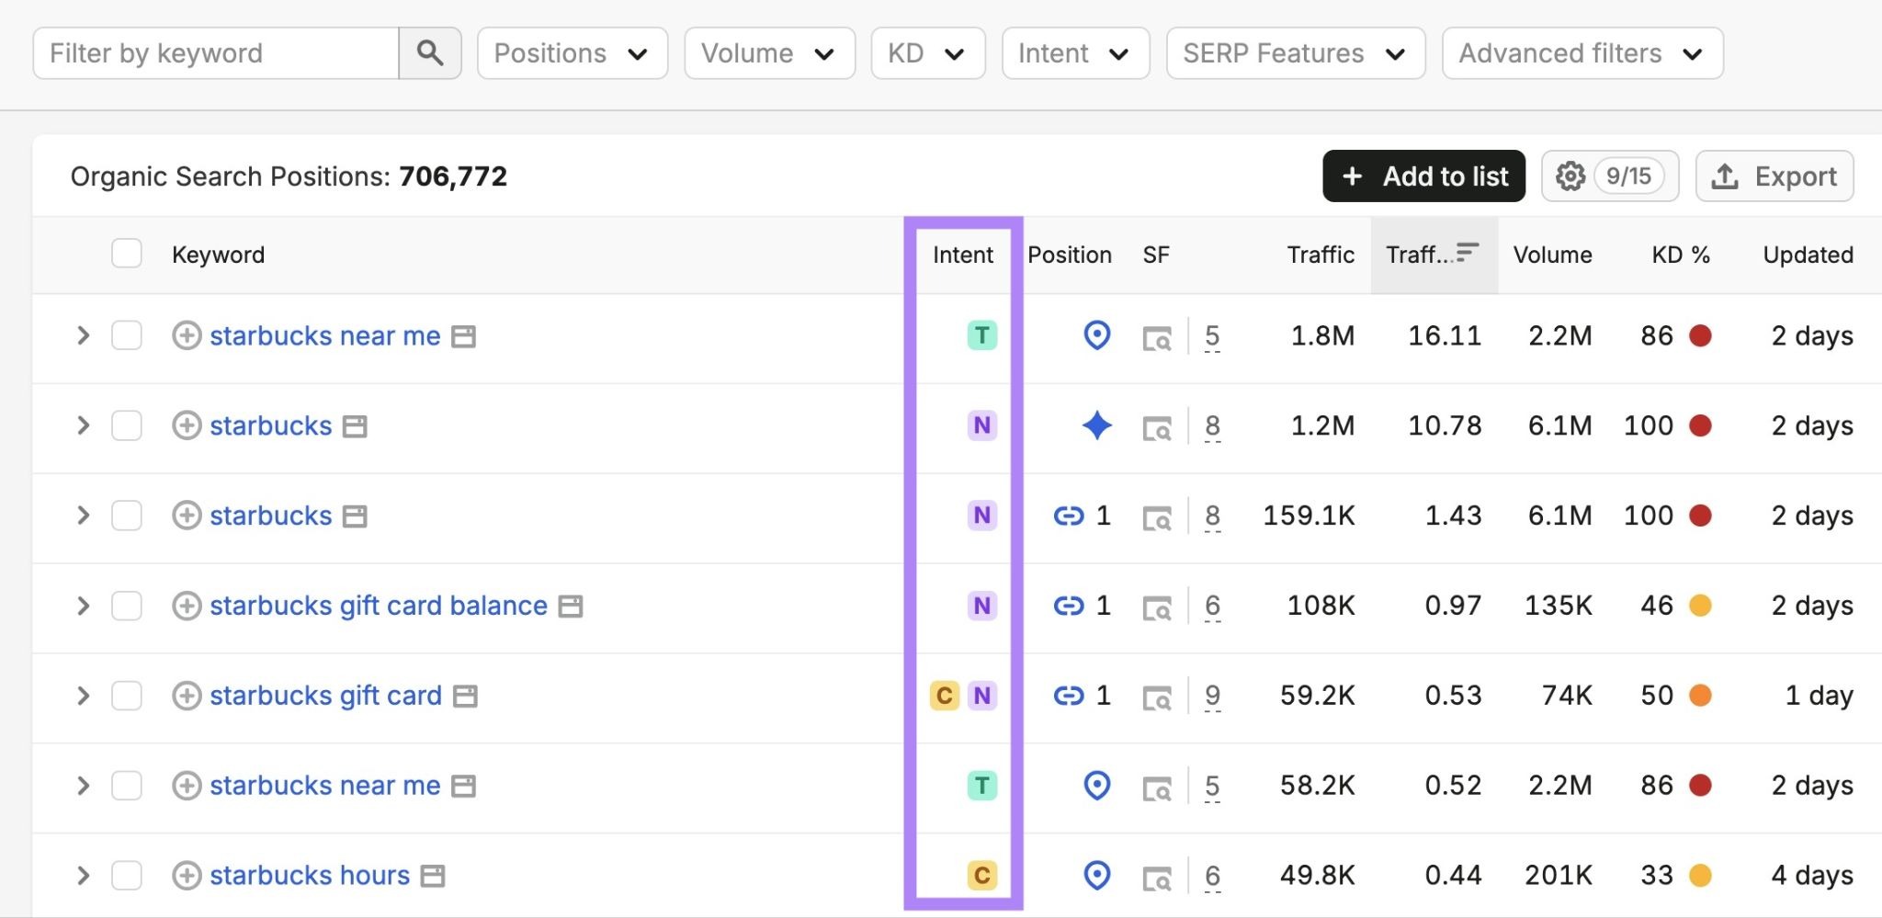This screenshot has height=918, width=1882.
Task: Open the SERP Features filter dropdown
Action: (x=1296, y=53)
